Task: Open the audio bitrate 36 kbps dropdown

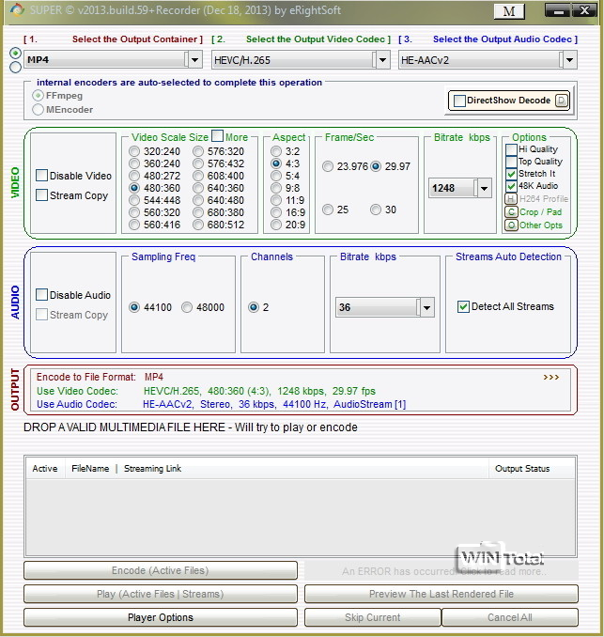Action: [x=426, y=307]
